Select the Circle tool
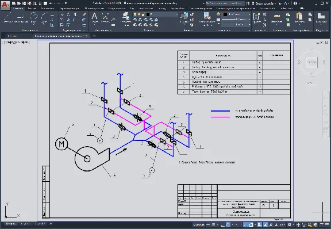The height and width of the screenshot is (229, 331). coord(33,17)
